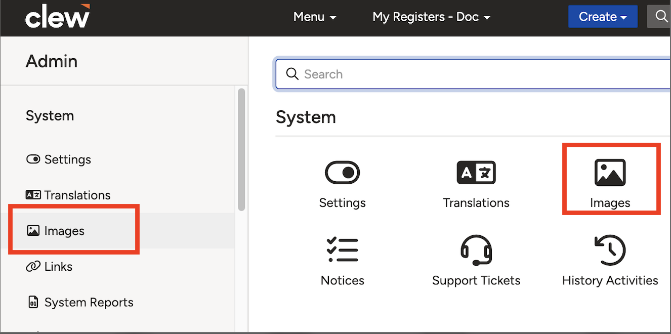Open the Support Tickets headset icon
This screenshot has height=334, width=671.
pos(476,250)
